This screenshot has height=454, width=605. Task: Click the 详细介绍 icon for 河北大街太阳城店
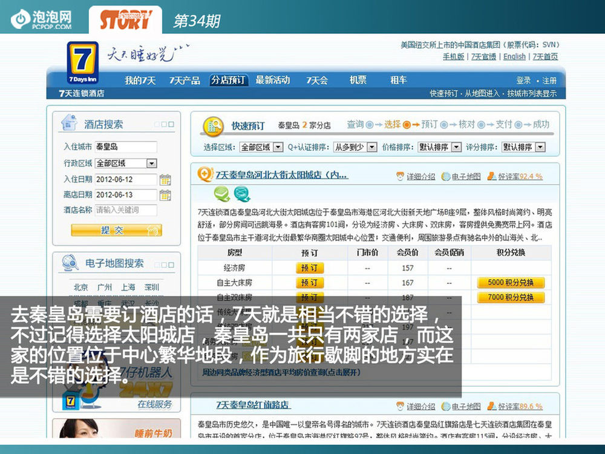click(401, 176)
